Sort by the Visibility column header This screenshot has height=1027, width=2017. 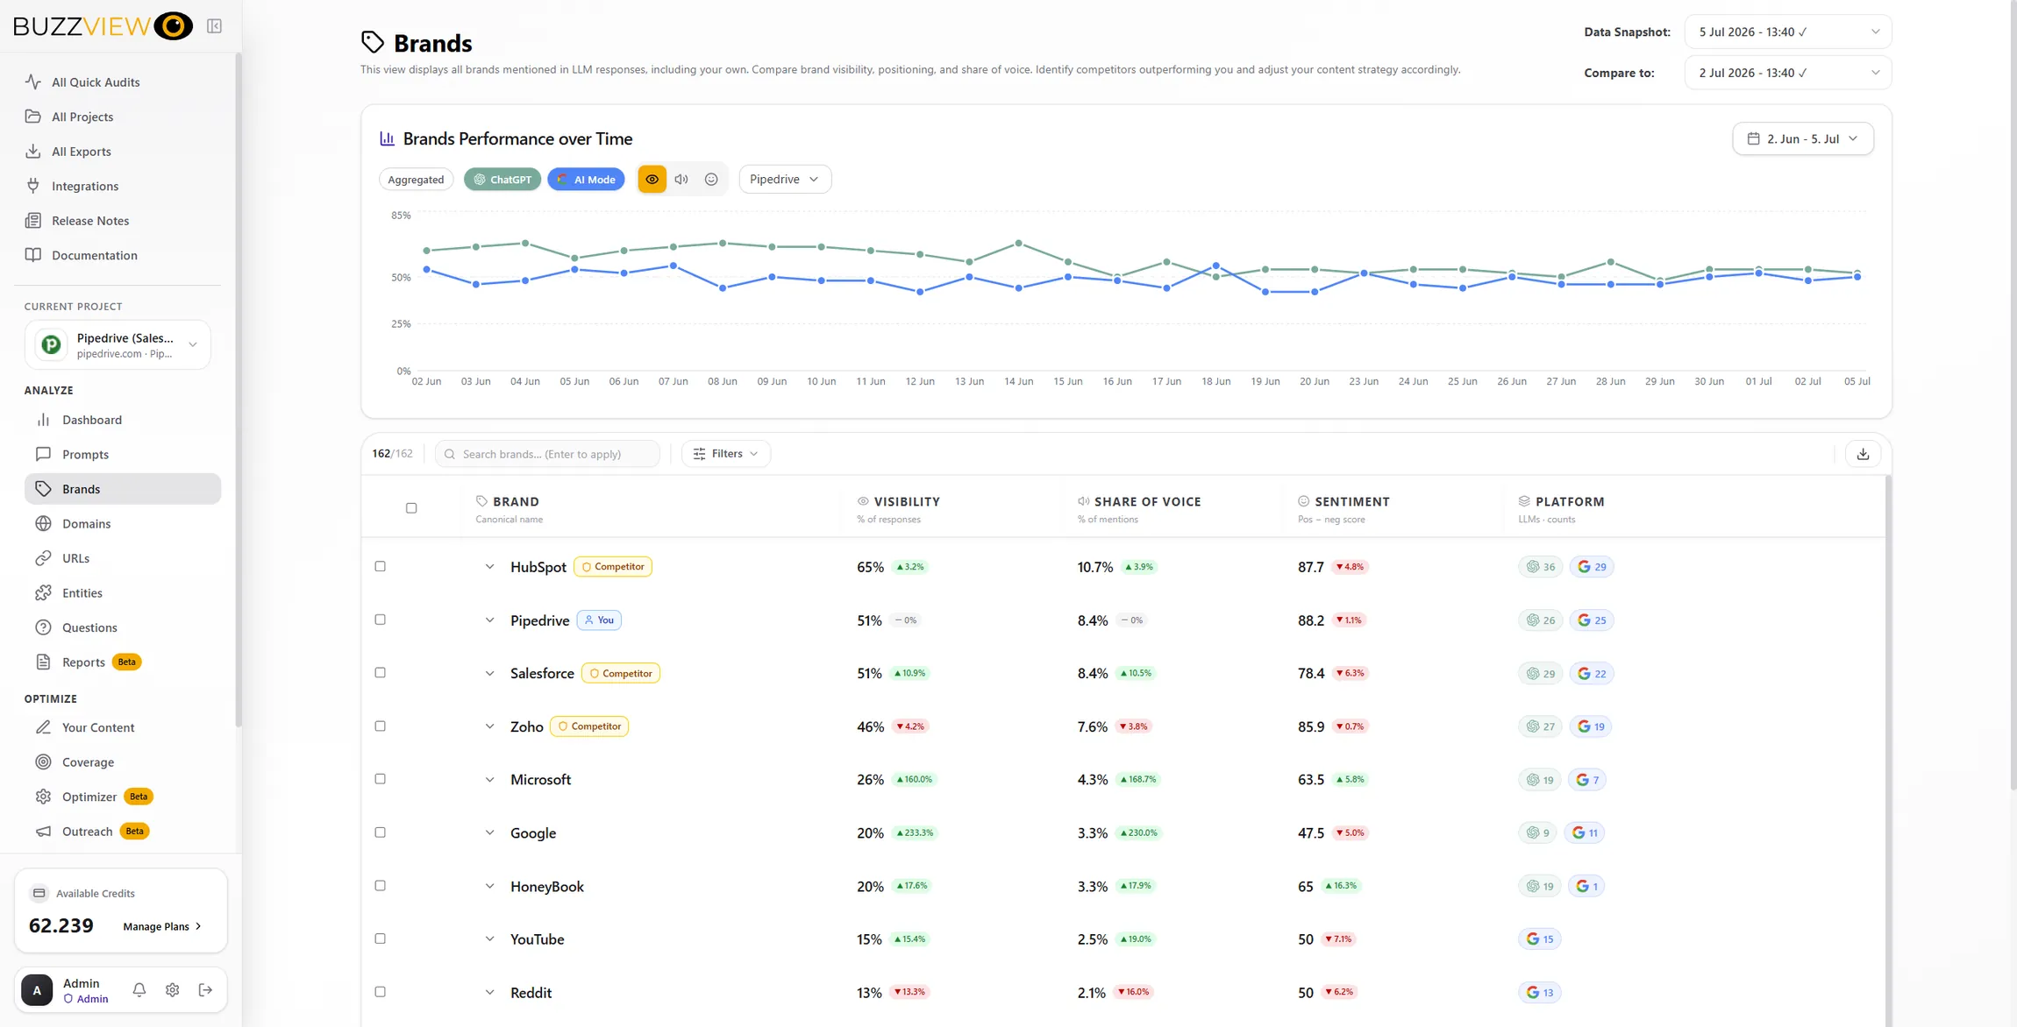coord(907,501)
